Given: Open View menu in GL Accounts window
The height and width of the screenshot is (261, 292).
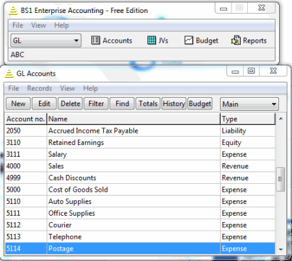Looking at the screenshot, I should click(x=67, y=88).
